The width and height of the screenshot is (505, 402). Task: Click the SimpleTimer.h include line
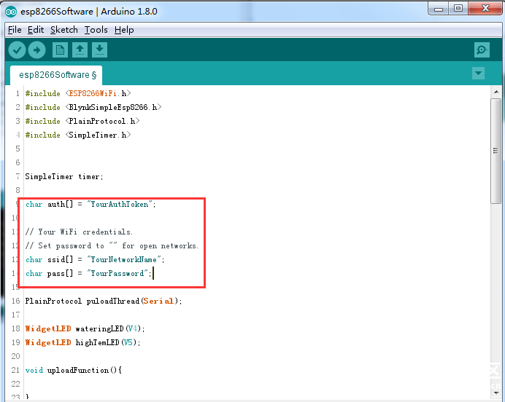coord(78,135)
